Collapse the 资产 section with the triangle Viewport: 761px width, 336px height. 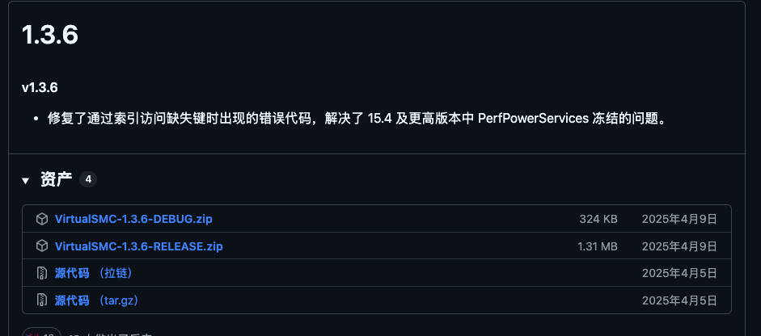[26, 180]
